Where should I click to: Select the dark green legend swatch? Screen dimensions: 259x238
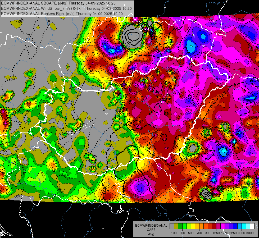pyautogui.click(x=180, y=226)
